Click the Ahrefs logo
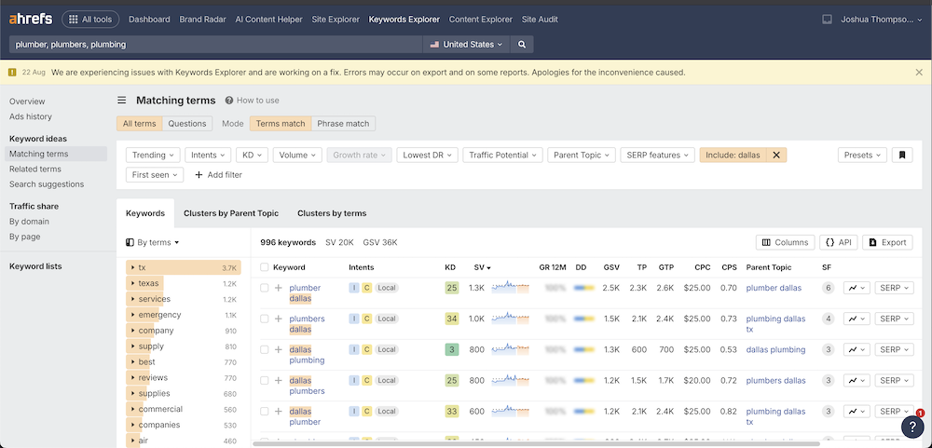932x448 pixels. [31, 19]
